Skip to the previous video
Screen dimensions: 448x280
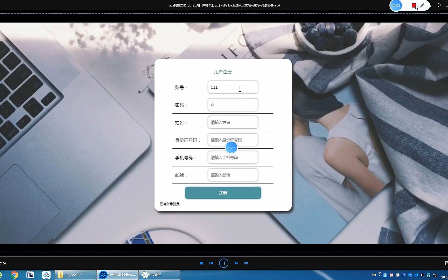[x=211, y=263]
